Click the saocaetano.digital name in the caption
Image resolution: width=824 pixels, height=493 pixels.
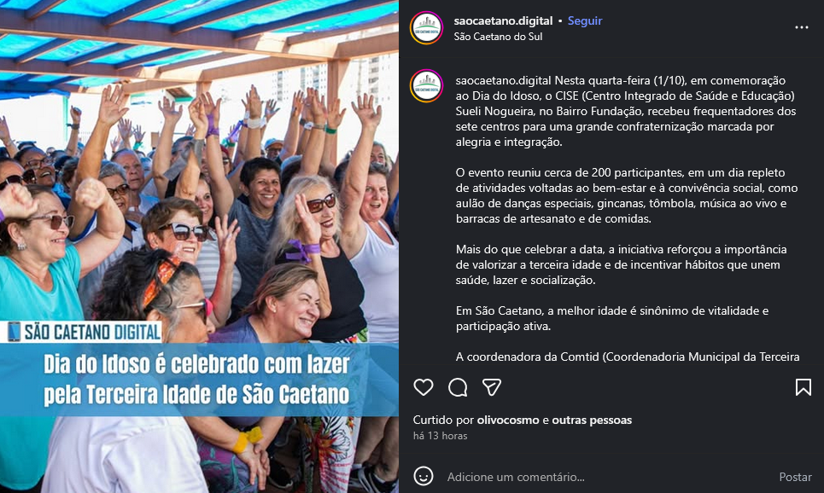click(x=504, y=81)
